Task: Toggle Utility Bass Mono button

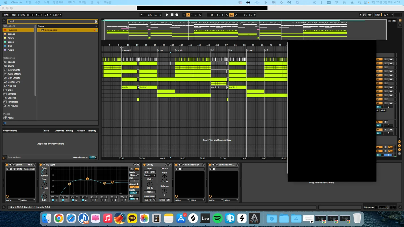Action: [x=150, y=197]
